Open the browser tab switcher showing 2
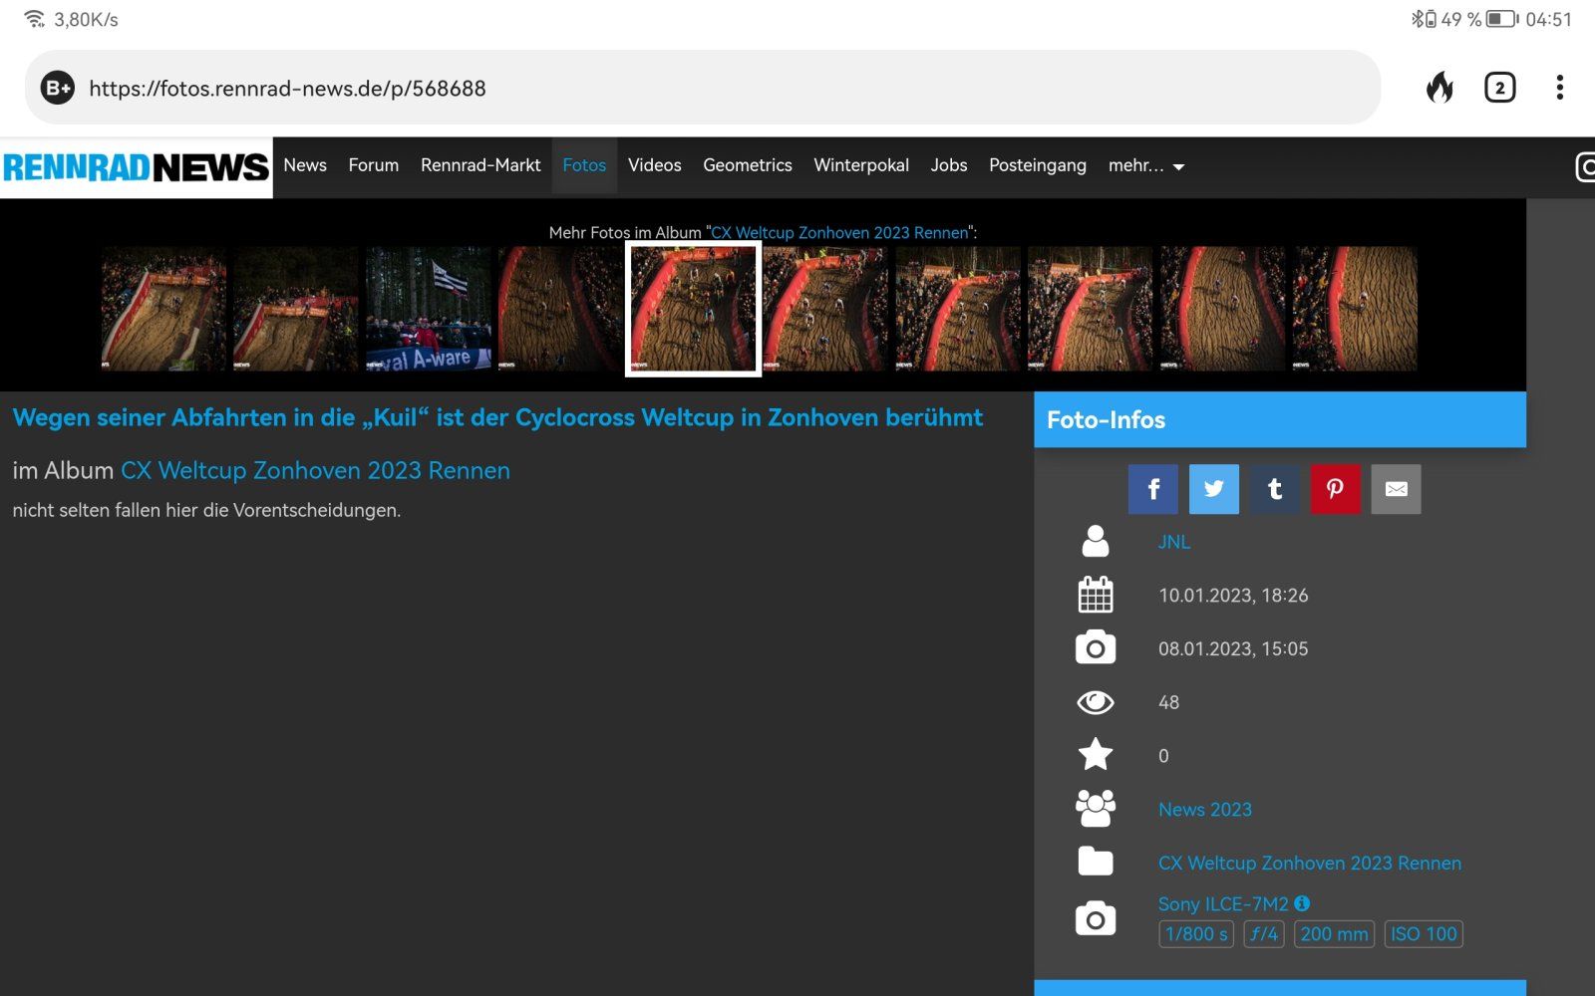1595x996 pixels. tap(1499, 88)
